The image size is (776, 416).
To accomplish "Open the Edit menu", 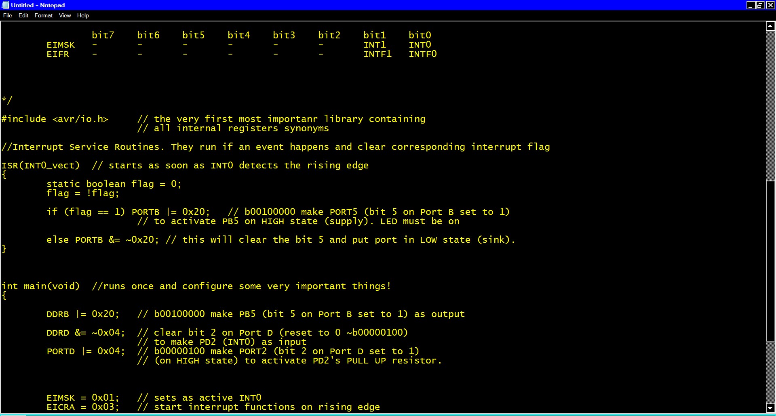I will pyautogui.click(x=23, y=15).
